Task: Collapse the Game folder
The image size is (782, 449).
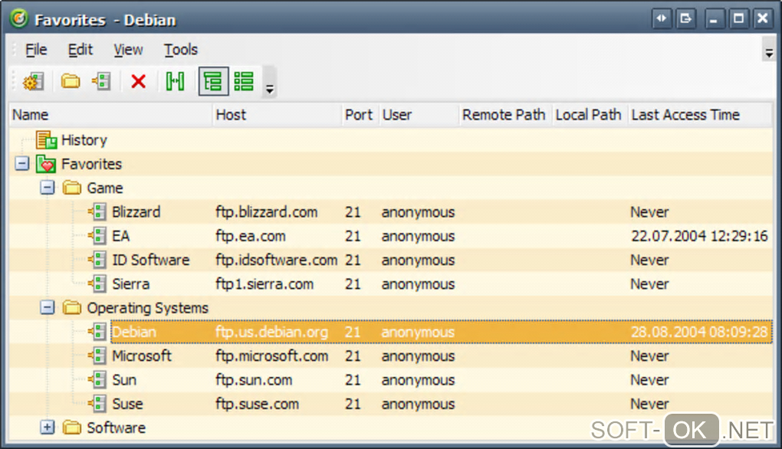Action: click(48, 188)
